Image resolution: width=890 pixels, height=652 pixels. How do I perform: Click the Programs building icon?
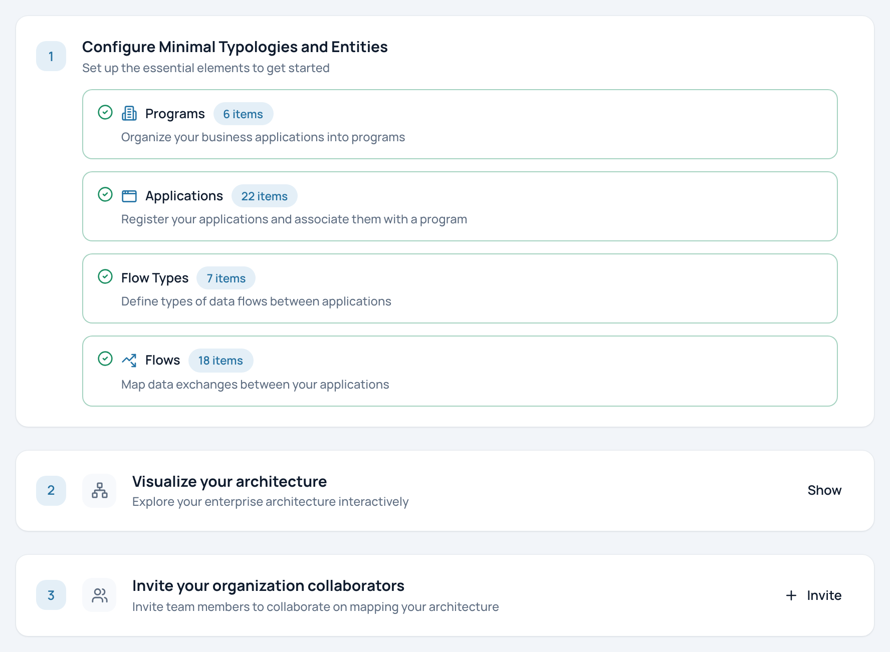129,114
